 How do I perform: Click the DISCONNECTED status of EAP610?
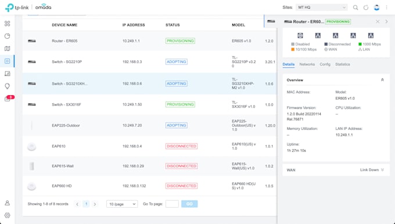(x=181, y=146)
